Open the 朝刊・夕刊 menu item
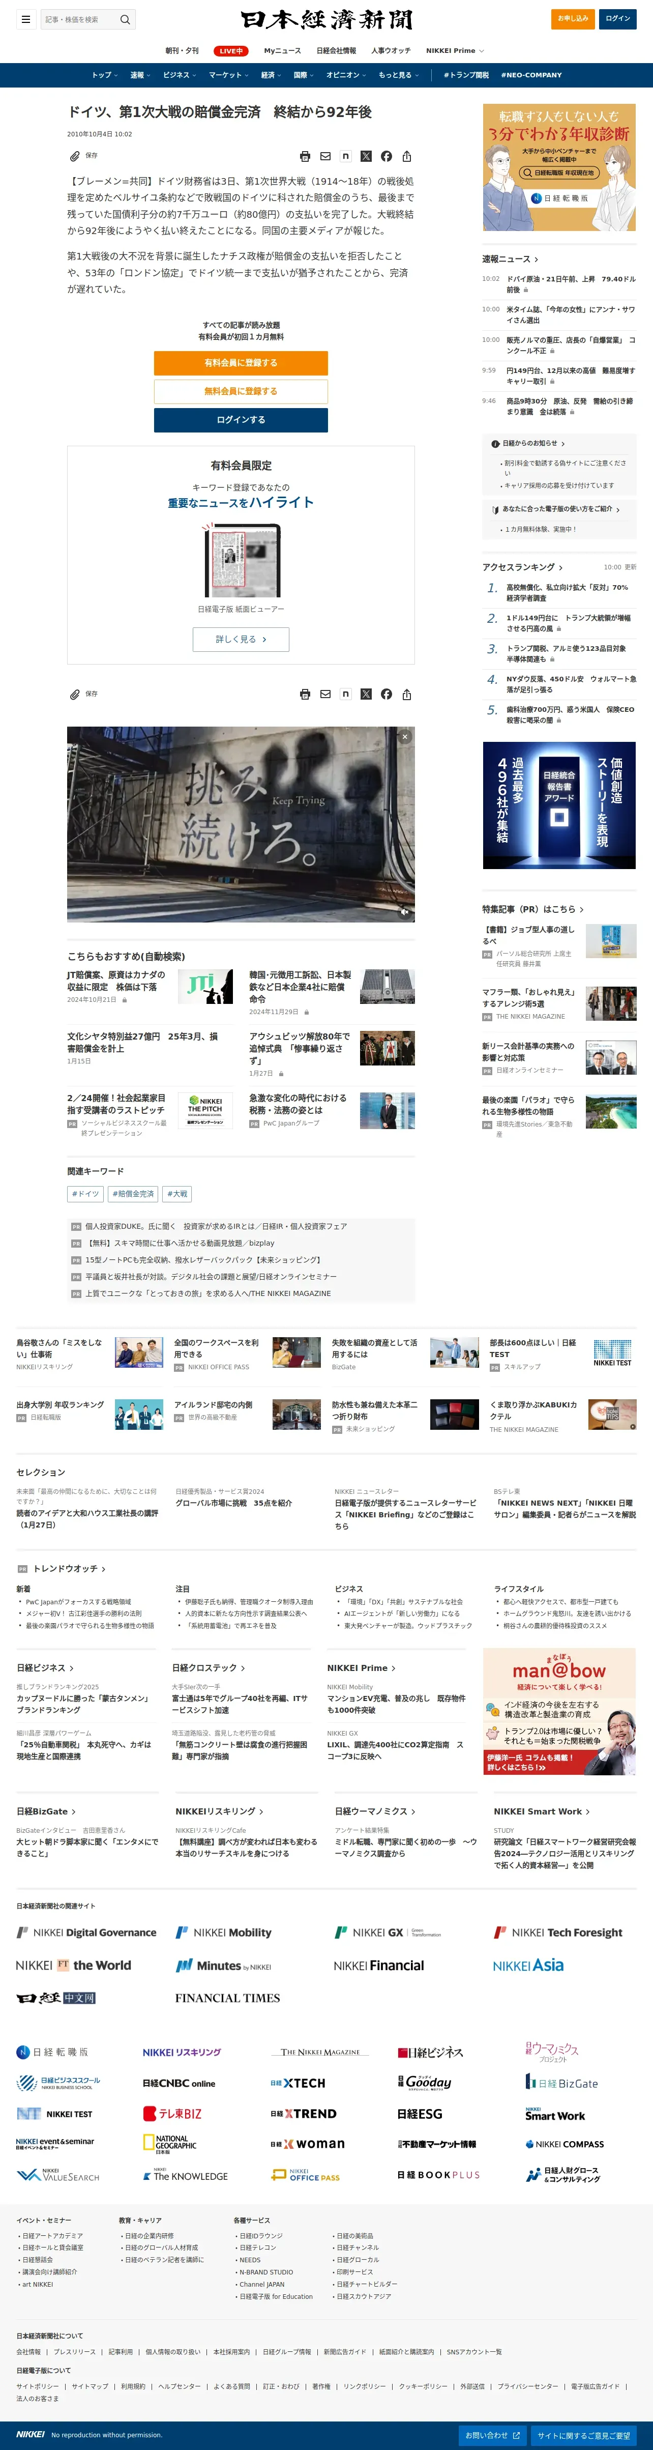The height and width of the screenshot is (2450, 653). [183, 50]
